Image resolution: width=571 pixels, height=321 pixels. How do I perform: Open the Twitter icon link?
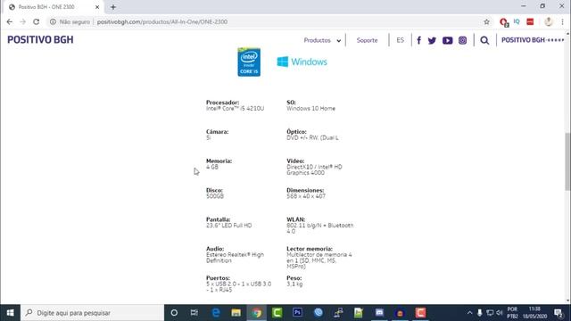click(x=432, y=40)
